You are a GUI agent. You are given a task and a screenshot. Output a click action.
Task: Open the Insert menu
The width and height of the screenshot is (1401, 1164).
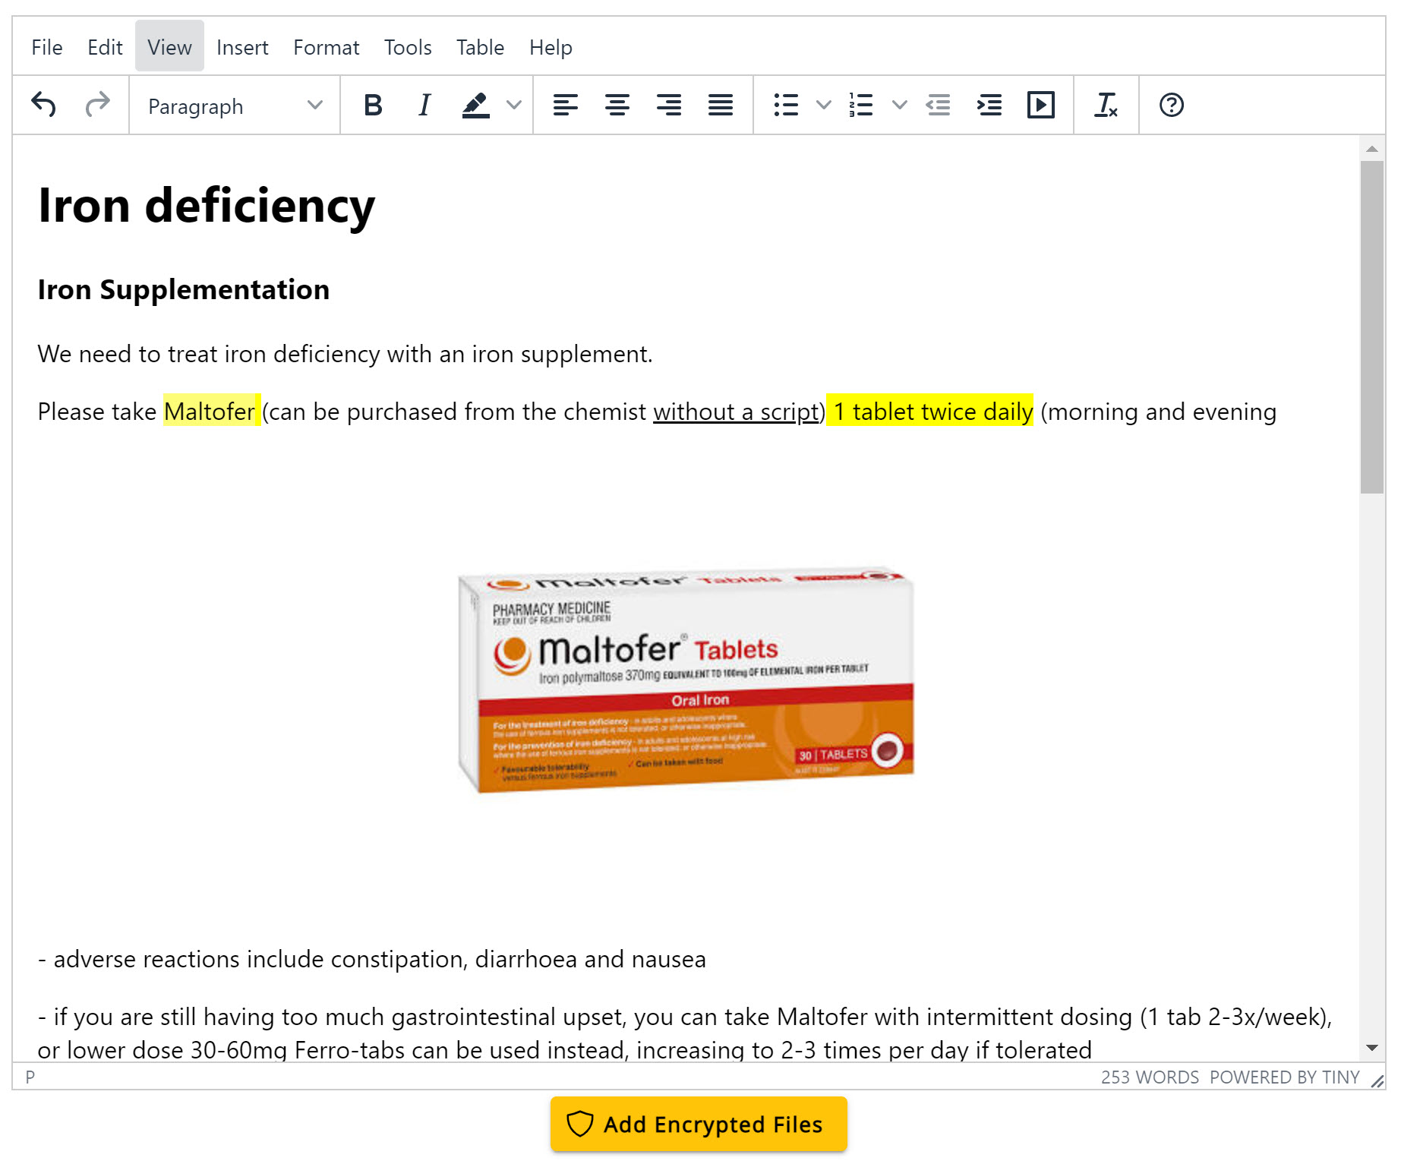tap(242, 47)
